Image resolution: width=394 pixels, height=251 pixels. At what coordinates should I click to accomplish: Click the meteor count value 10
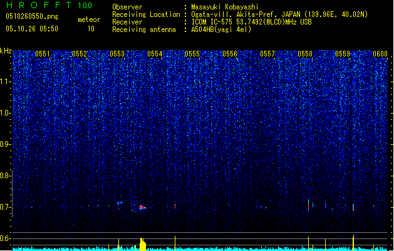[91, 29]
